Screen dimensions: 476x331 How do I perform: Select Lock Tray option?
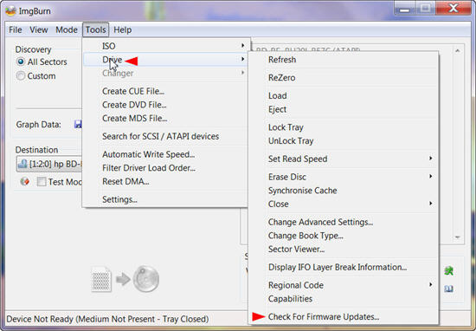pyautogui.click(x=344, y=127)
